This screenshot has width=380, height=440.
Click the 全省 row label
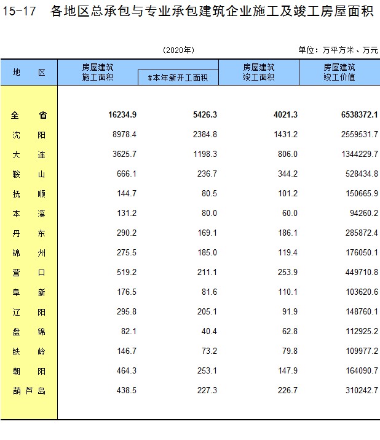[29, 115]
